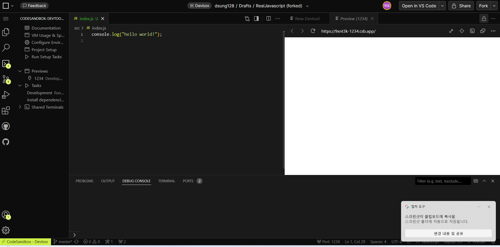Screen dimensions: 500x247
Task: Open the GitHub Pull Requests sidebar icon
Action: click(6, 126)
